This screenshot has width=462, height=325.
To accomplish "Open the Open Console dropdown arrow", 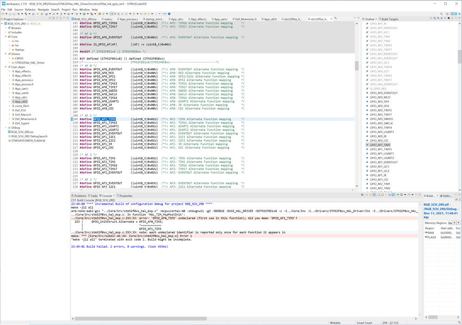I will 412,195.
